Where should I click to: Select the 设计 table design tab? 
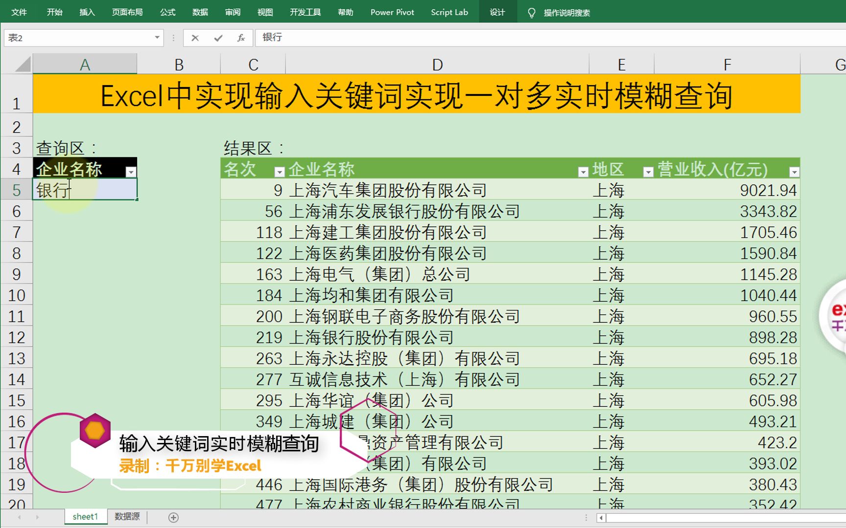497,12
